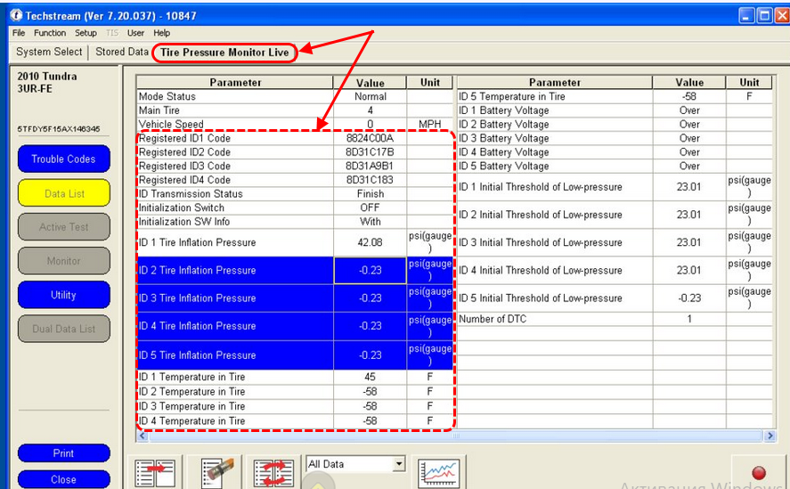This screenshot has width=790, height=489.
Task: Select the ID 3 Tire Inflation Pressure row
Action: tap(295, 297)
